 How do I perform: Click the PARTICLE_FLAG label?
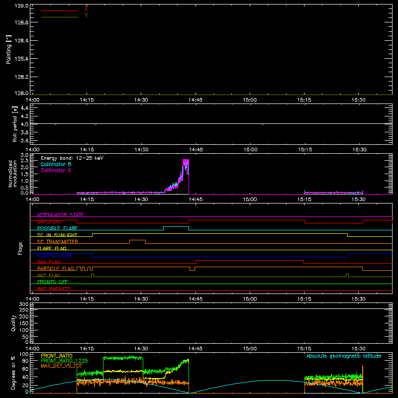point(56,268)
